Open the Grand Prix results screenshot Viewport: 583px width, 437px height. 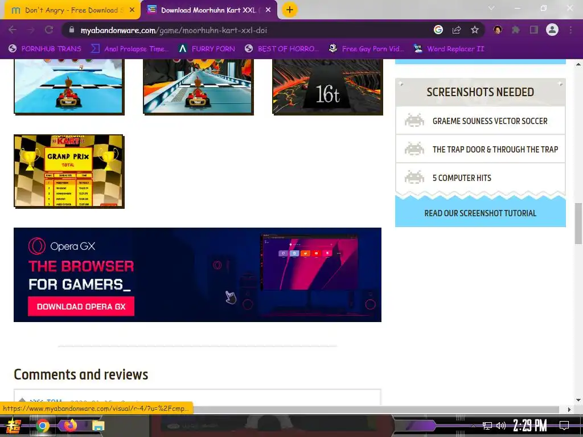(68, 171)
